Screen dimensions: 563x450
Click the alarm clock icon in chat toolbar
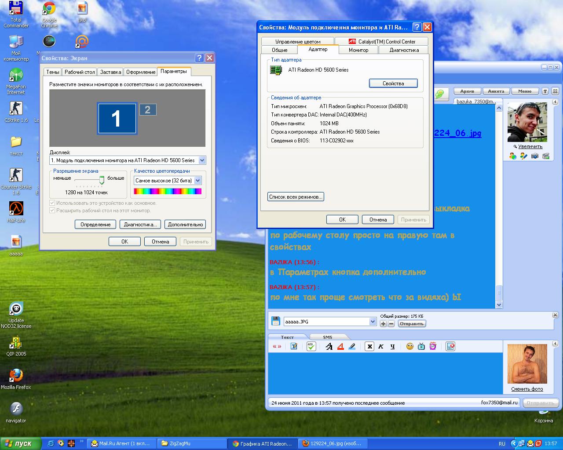[x=433, y=346]
